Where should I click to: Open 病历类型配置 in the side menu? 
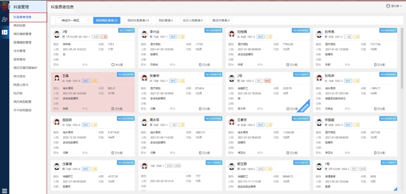click(x=22, y=102)
